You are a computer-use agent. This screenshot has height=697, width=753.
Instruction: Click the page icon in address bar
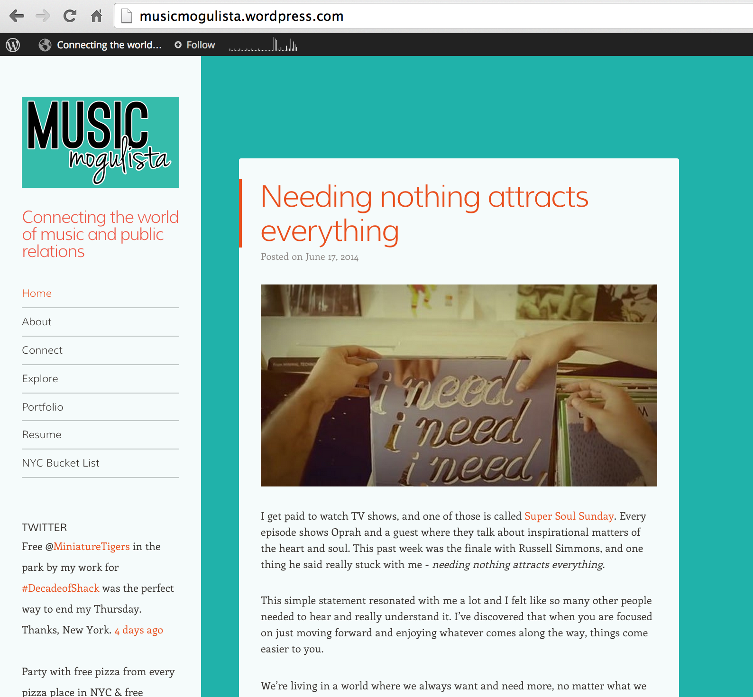coord(127,16)
